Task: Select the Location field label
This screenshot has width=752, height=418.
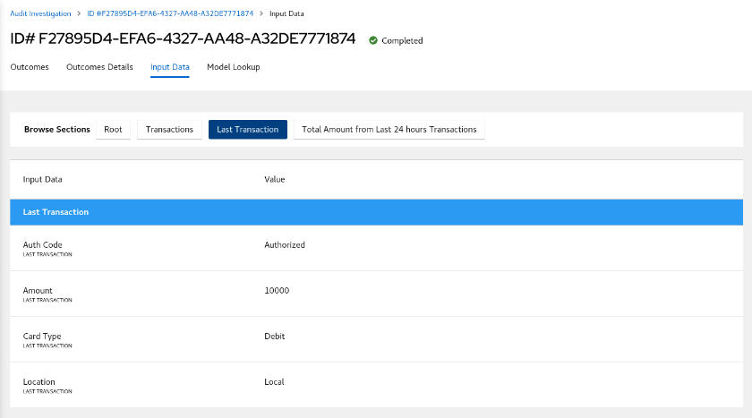Action: (38, 382)
